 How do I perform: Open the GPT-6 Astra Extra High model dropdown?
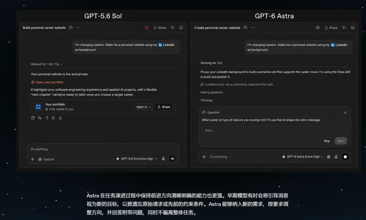tap(302, 157)
